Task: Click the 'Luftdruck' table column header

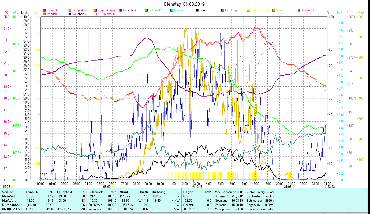Action: (x=96, y=192)
